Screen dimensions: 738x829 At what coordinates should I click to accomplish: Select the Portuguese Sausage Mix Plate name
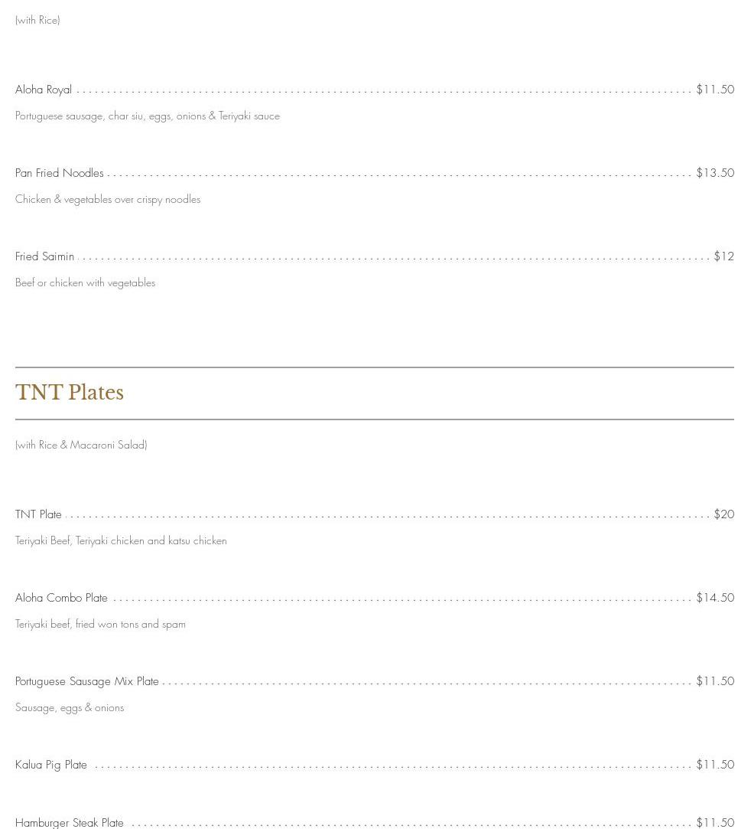(x=87, y=681)
